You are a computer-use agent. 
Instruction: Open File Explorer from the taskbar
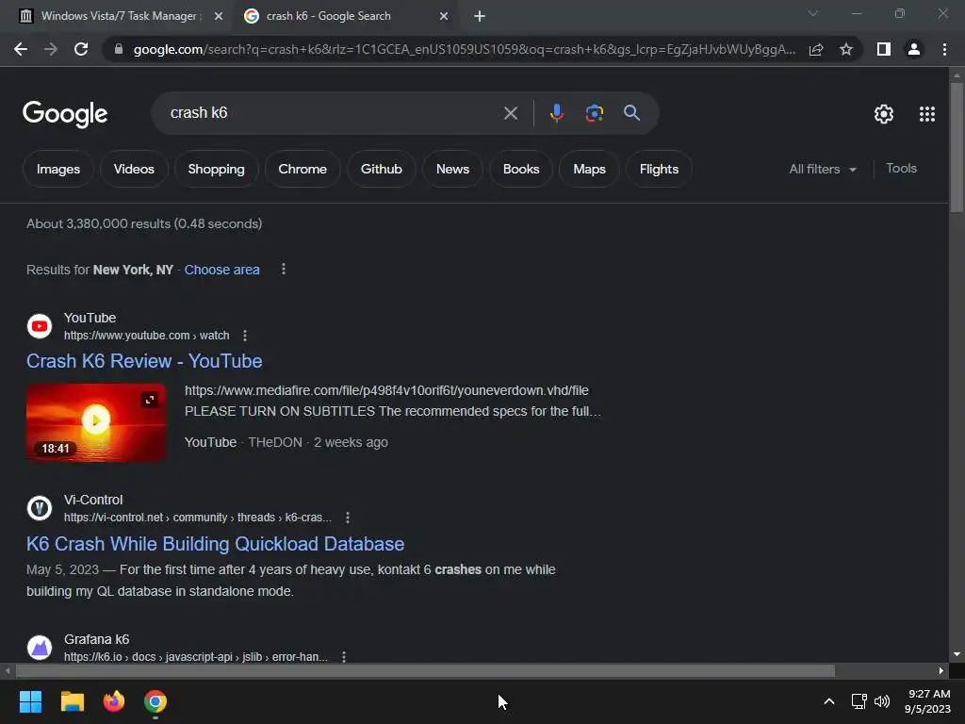tap(72, 701)
